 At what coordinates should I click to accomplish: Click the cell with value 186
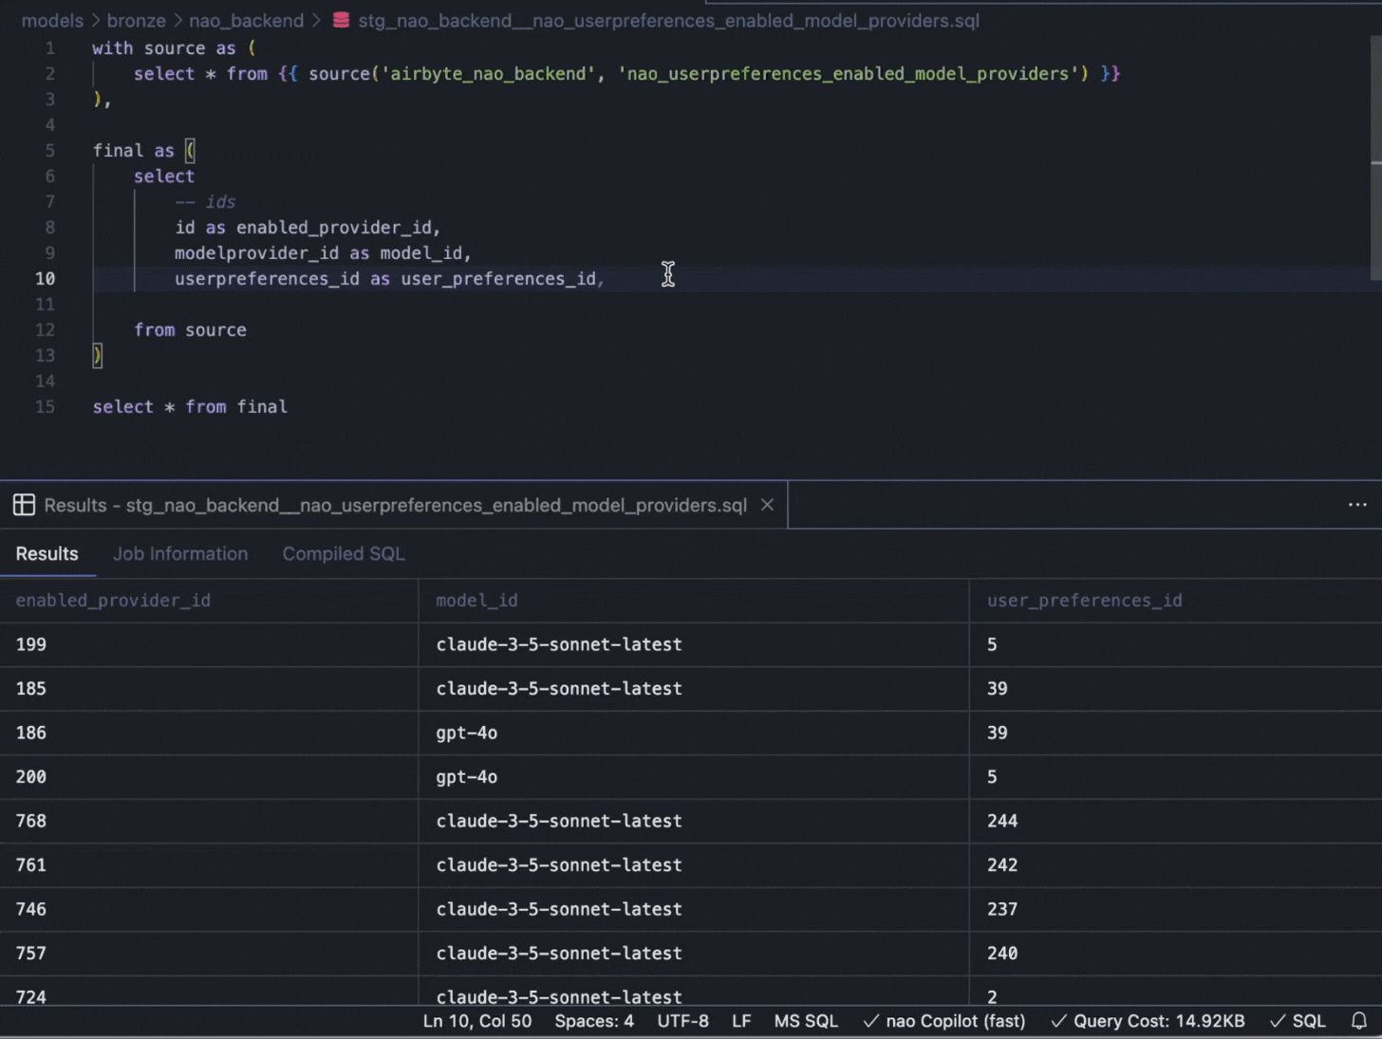pos(209,733)
